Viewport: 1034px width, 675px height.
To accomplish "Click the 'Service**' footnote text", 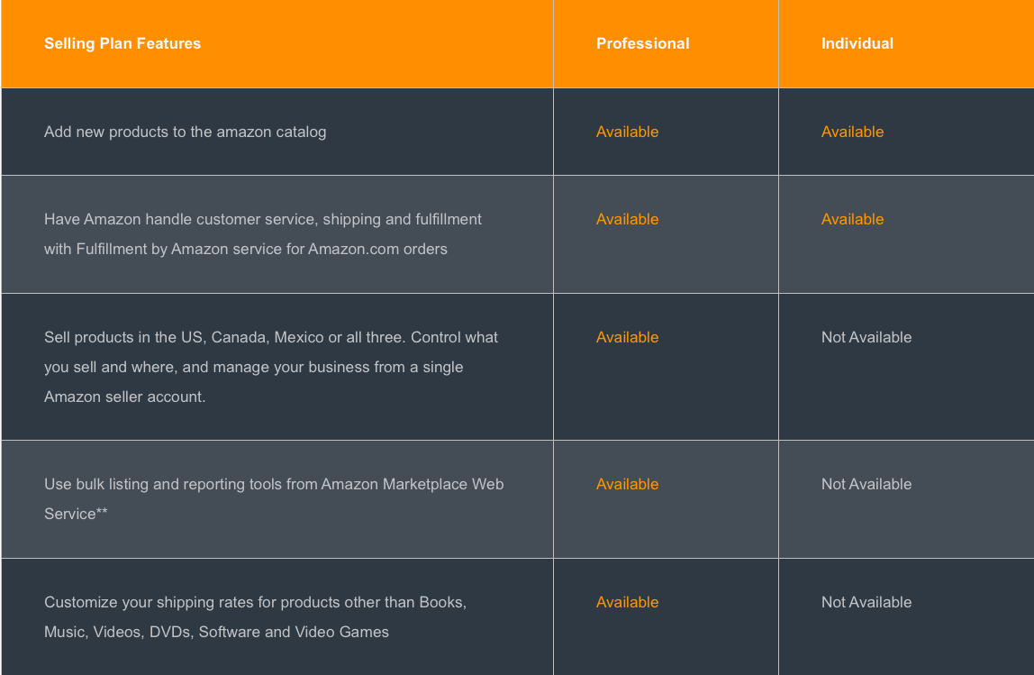I will 75,514.
